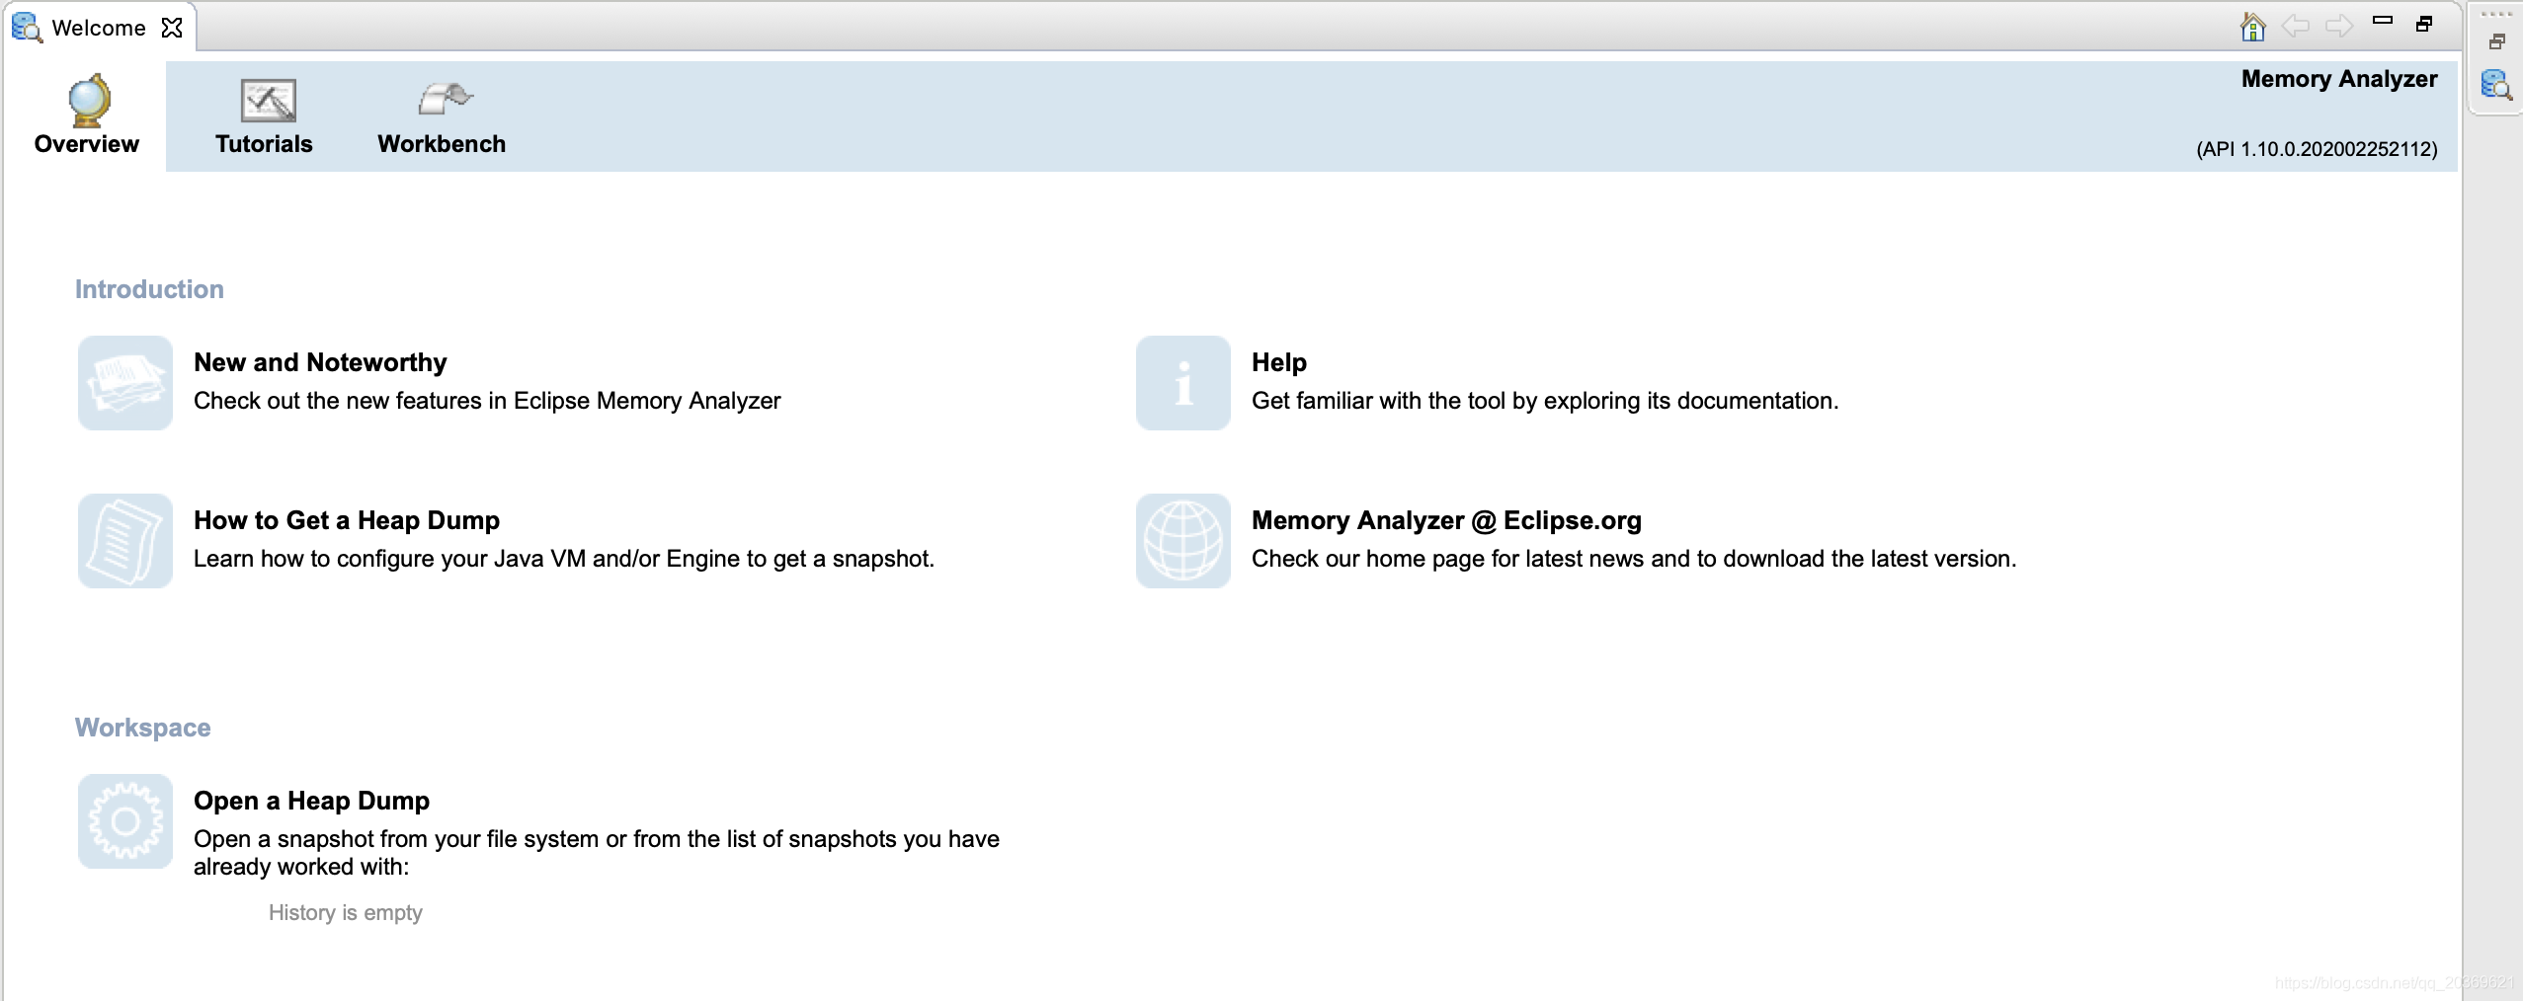Open Memory Analyzer perspective icon in sidebar
2523x1001 pixels.
point(2496,85)
